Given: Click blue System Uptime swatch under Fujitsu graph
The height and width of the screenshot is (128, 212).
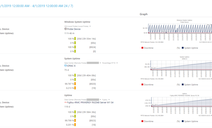Looking at the screenshot, I should click(183, 121).
